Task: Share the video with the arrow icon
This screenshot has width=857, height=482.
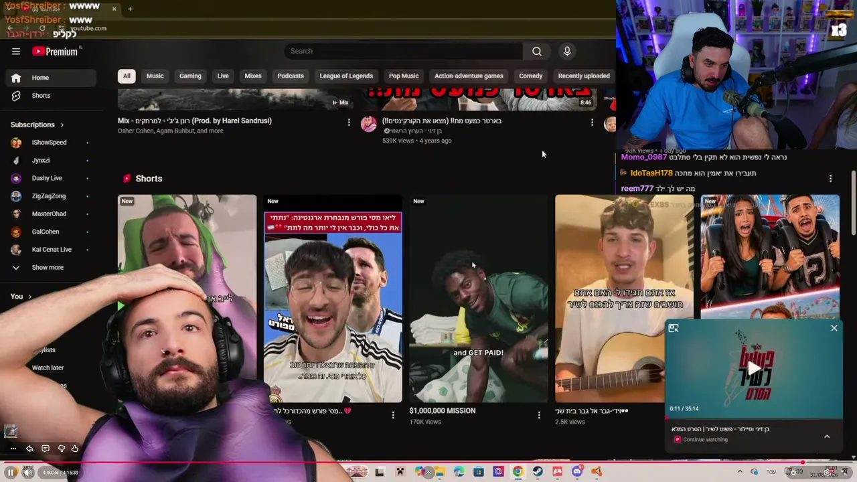Action: pos(29,449)
